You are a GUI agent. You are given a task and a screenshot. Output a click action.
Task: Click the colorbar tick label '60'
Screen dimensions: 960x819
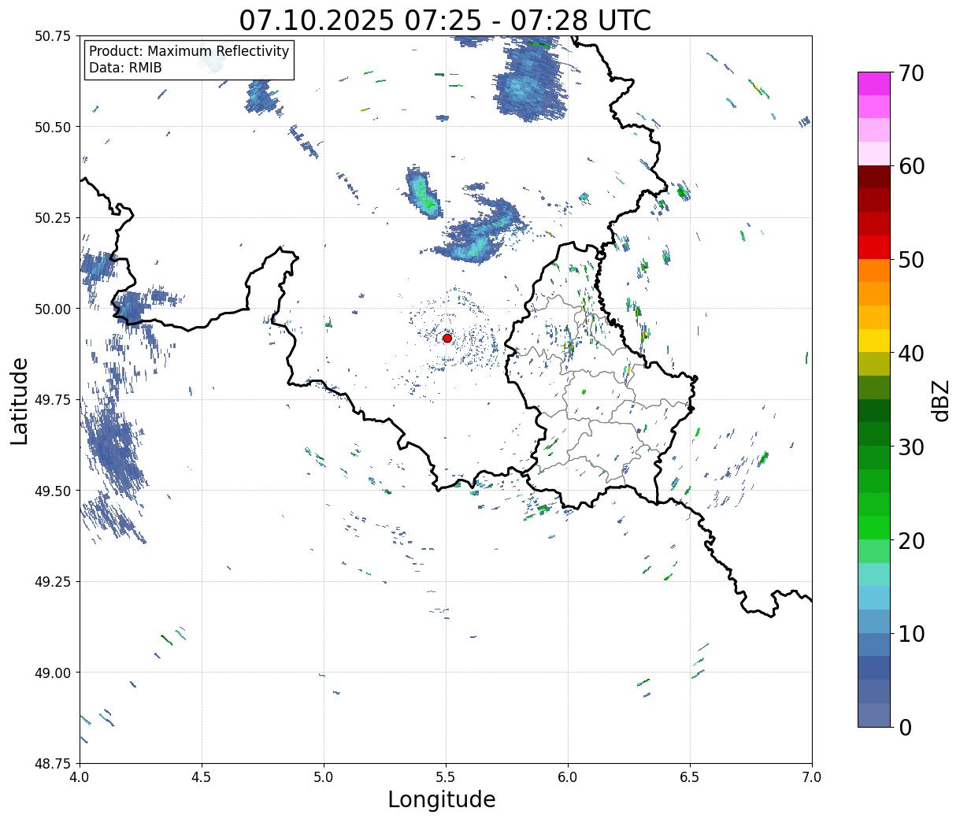point(911,166)
